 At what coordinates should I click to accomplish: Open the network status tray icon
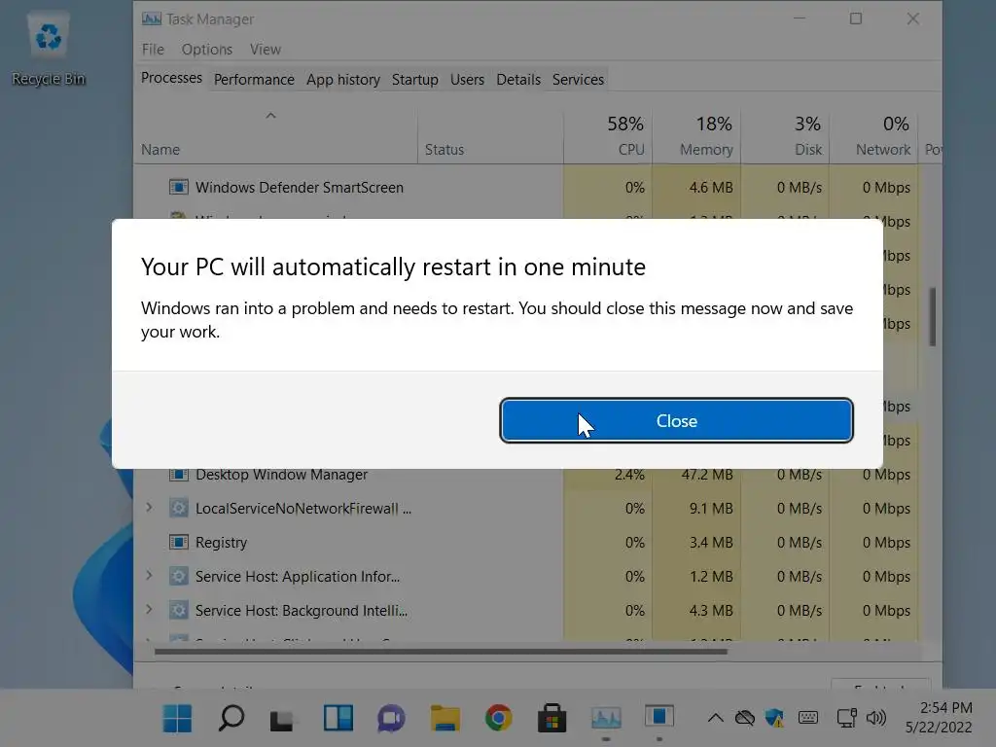point(847,719)
